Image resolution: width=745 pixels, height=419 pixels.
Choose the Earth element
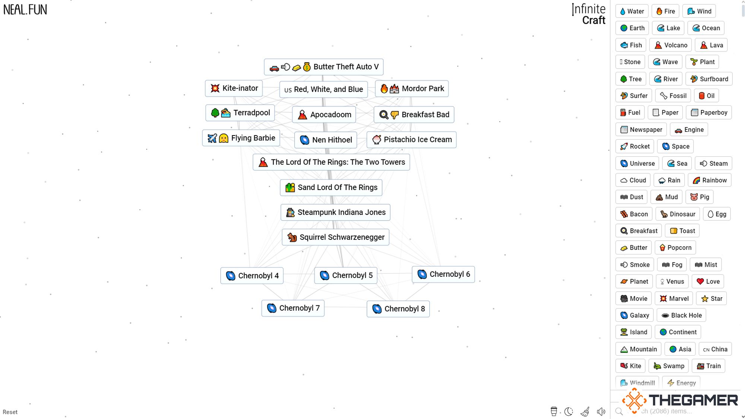[632, 28]
